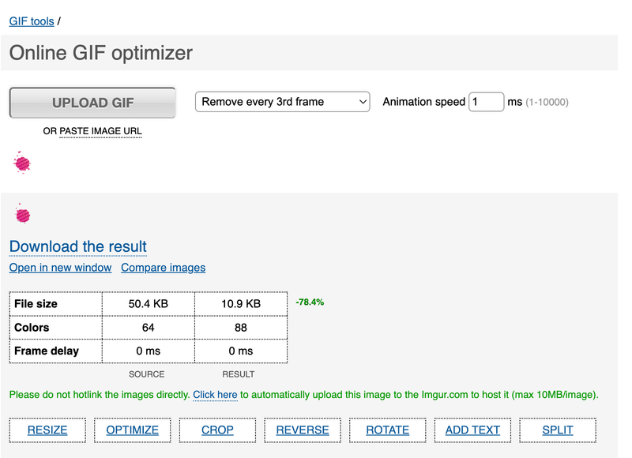Screen dimensions: 632x458
Task: Open the SPLIT tool
Action: 558,430
